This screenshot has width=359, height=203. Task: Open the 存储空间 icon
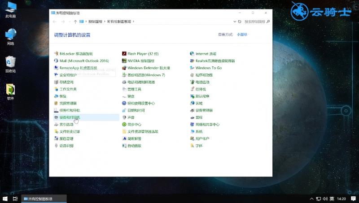tap(56, 82)
